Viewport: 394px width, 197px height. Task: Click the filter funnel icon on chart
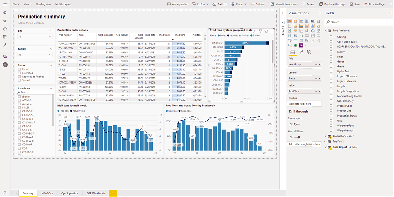(x=260, y=31)
